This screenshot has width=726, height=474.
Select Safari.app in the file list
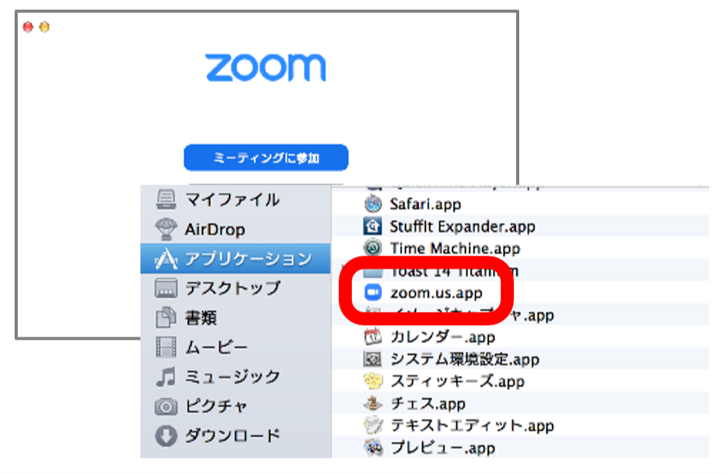point(521,204)
